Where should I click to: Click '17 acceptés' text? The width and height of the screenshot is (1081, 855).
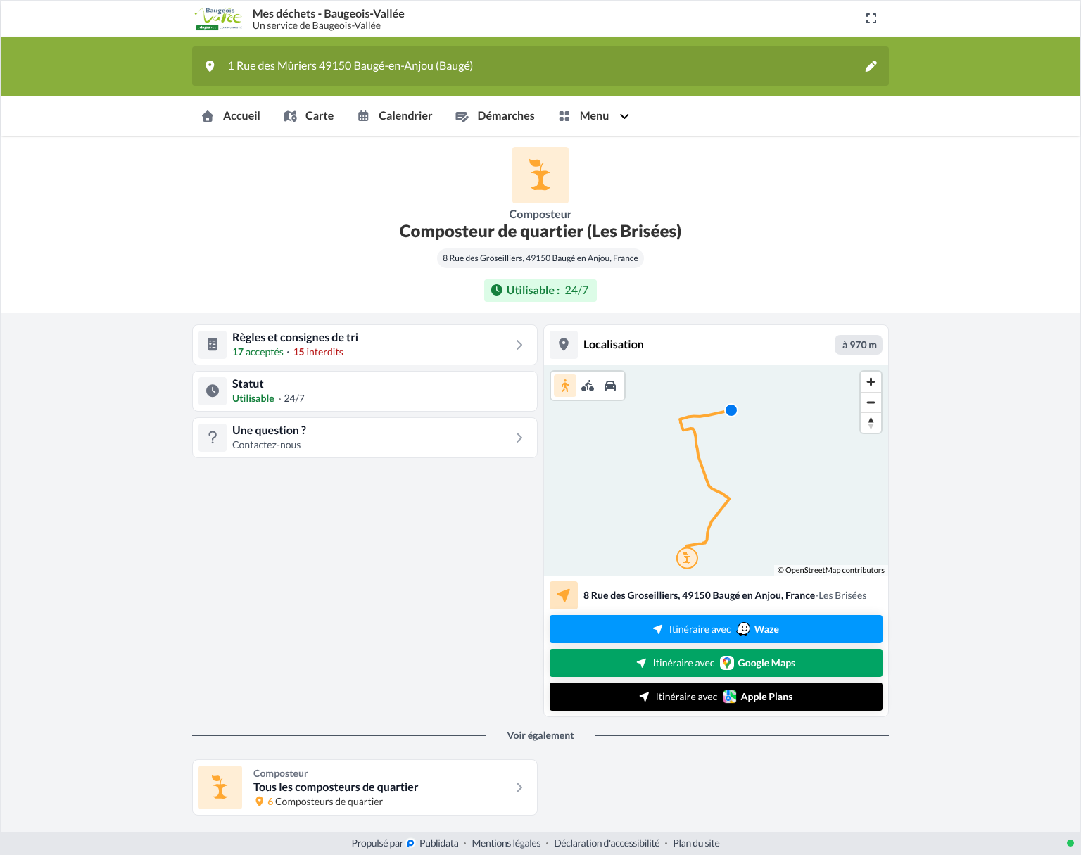(x=258, y=352)
